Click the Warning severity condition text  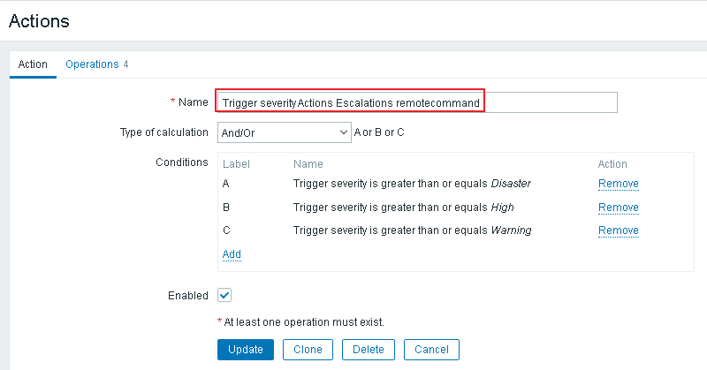[x=412, y=230]
